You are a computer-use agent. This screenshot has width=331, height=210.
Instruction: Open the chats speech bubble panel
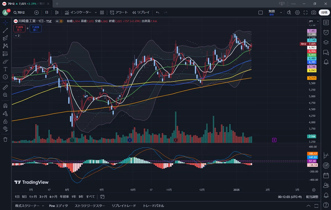[326, 52]
